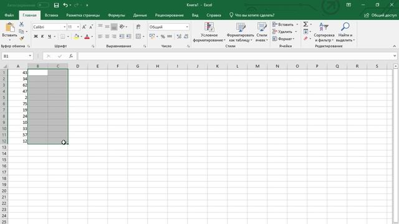Click the Borders icon
399x224 pixels.
point(62,37)
